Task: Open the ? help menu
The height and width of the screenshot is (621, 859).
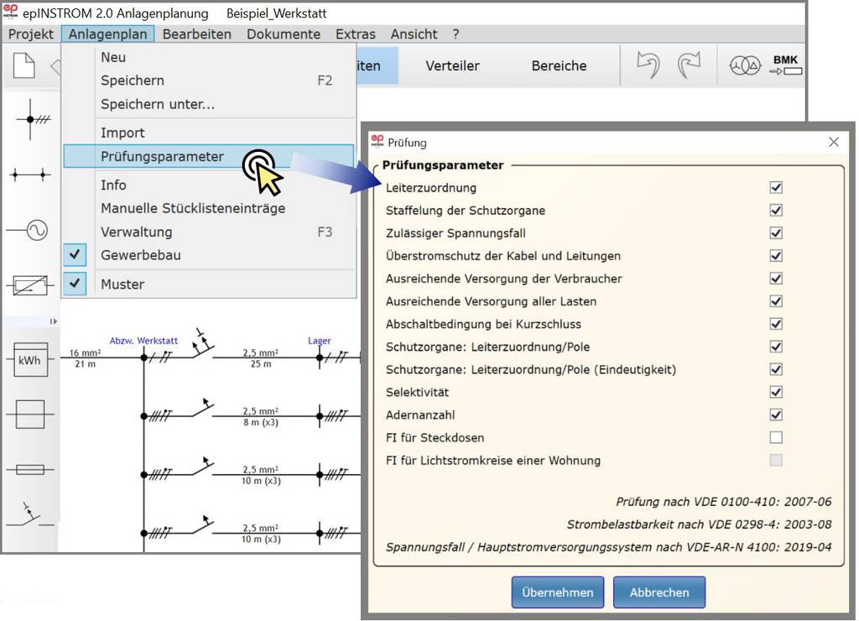Action: (456, 34)
